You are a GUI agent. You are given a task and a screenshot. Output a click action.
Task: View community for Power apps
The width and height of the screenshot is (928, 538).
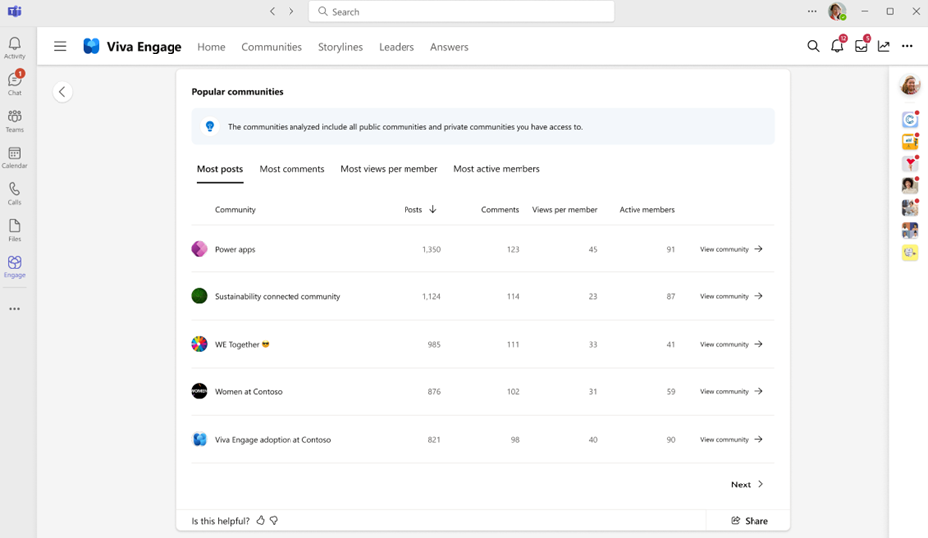coord(731,249)
